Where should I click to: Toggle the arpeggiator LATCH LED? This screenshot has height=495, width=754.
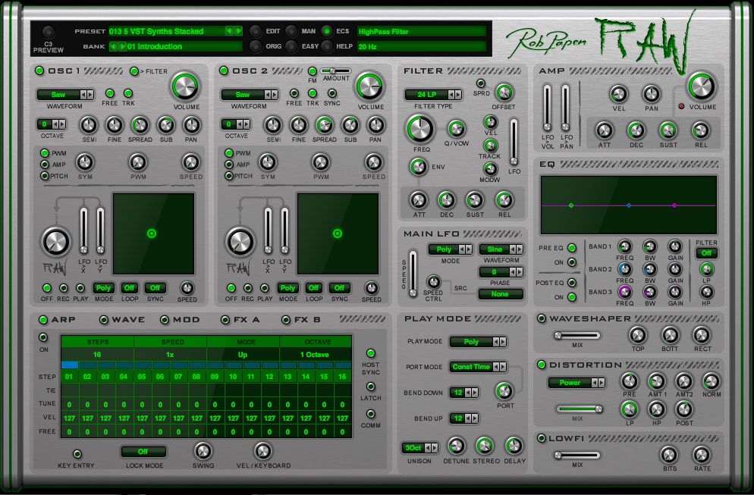click(371, 387)
